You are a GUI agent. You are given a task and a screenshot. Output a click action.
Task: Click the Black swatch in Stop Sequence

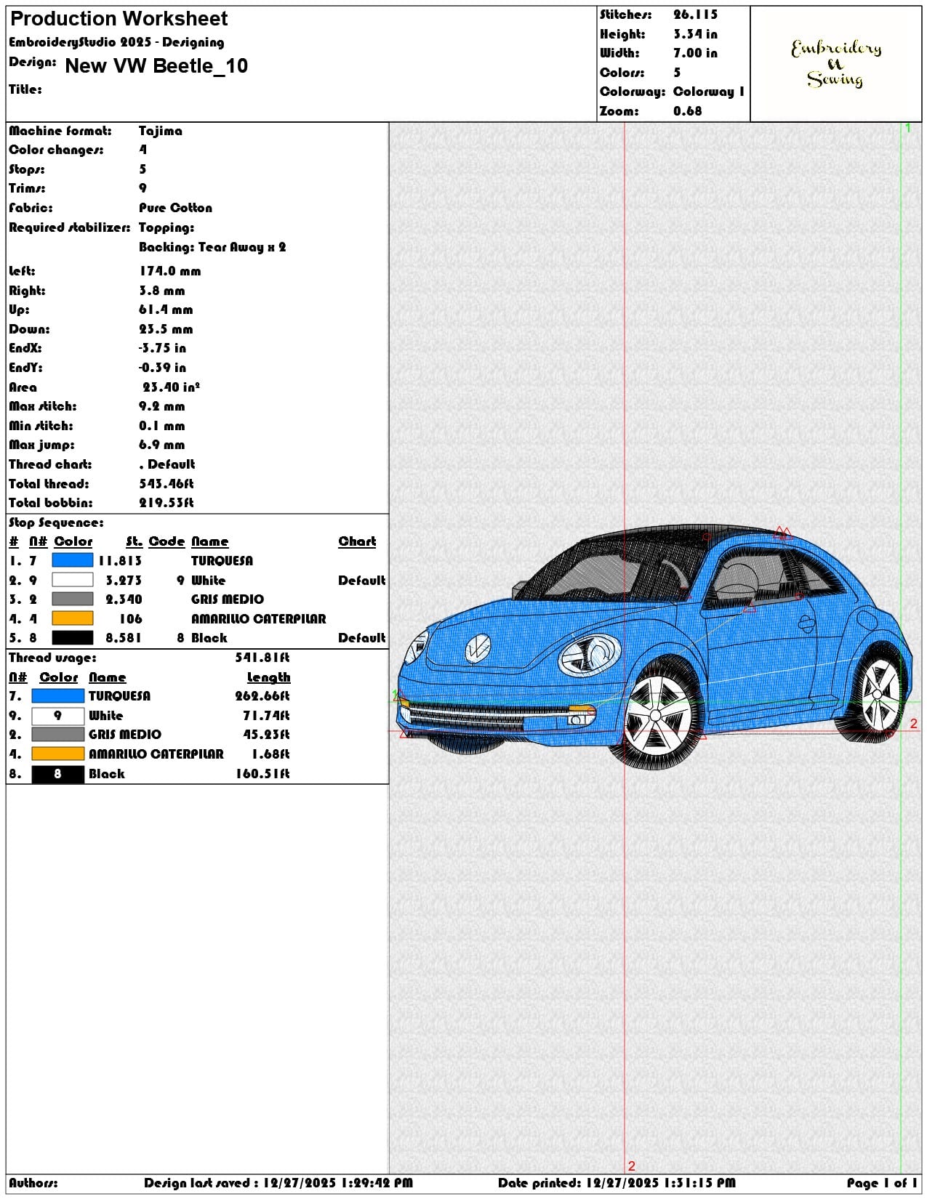tap(73, 637)
